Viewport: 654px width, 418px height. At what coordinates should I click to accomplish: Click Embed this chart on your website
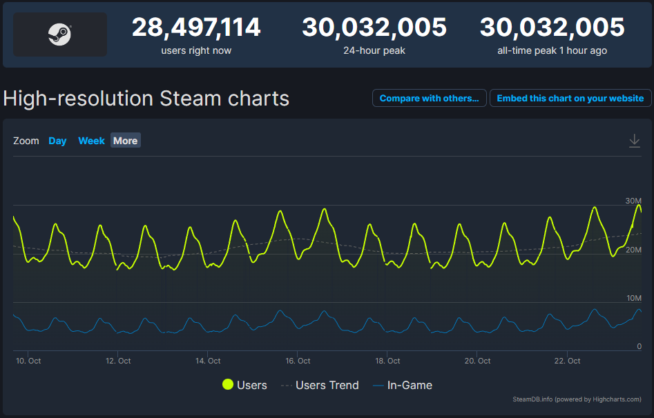pos(570,99)
